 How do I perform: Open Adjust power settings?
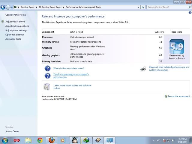click(16, 30)
